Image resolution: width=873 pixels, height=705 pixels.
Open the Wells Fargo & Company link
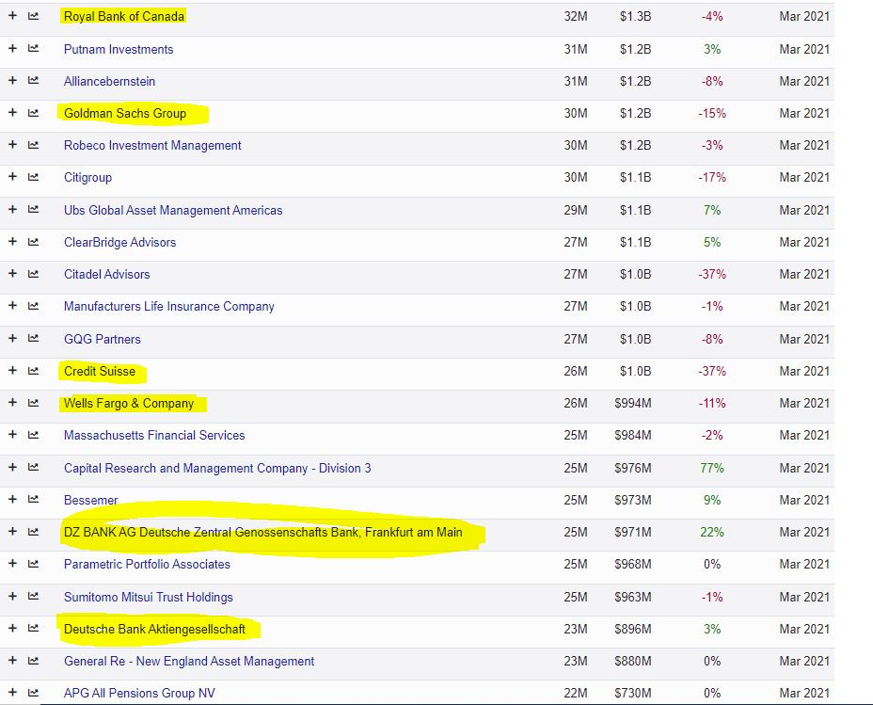click(x=129, y=403)
